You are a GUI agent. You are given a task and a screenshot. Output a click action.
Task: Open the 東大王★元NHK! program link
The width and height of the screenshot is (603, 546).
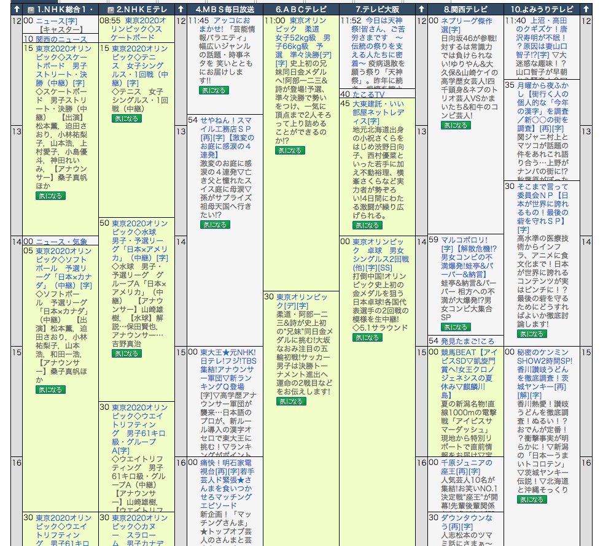coord(228,369)
